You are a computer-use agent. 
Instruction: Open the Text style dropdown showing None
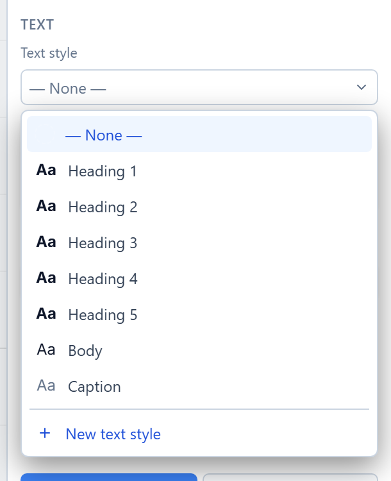(x=199, y=87)
